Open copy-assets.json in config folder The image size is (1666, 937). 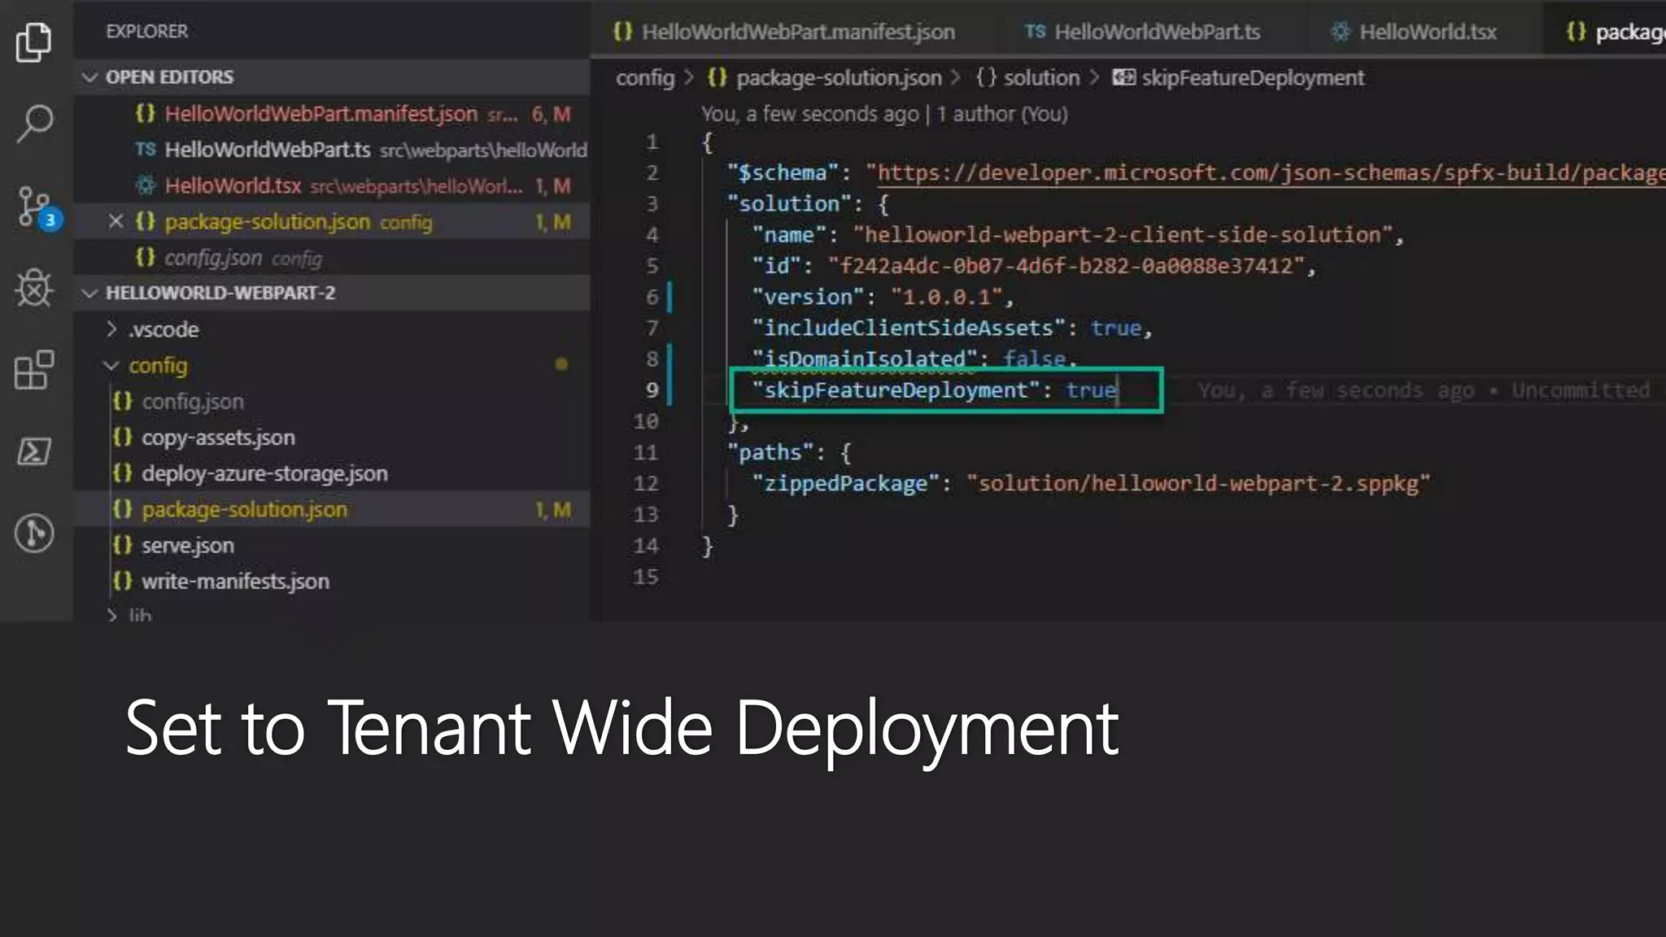point(332,438)
